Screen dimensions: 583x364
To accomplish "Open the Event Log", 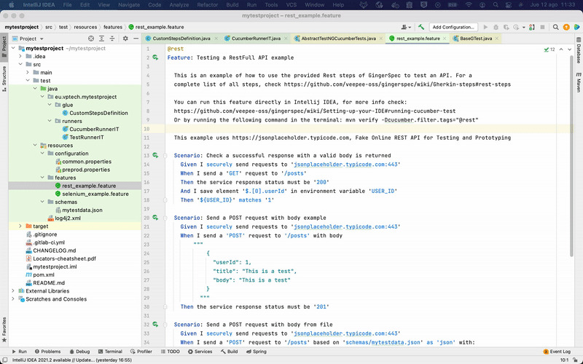I will coord(557,352).
